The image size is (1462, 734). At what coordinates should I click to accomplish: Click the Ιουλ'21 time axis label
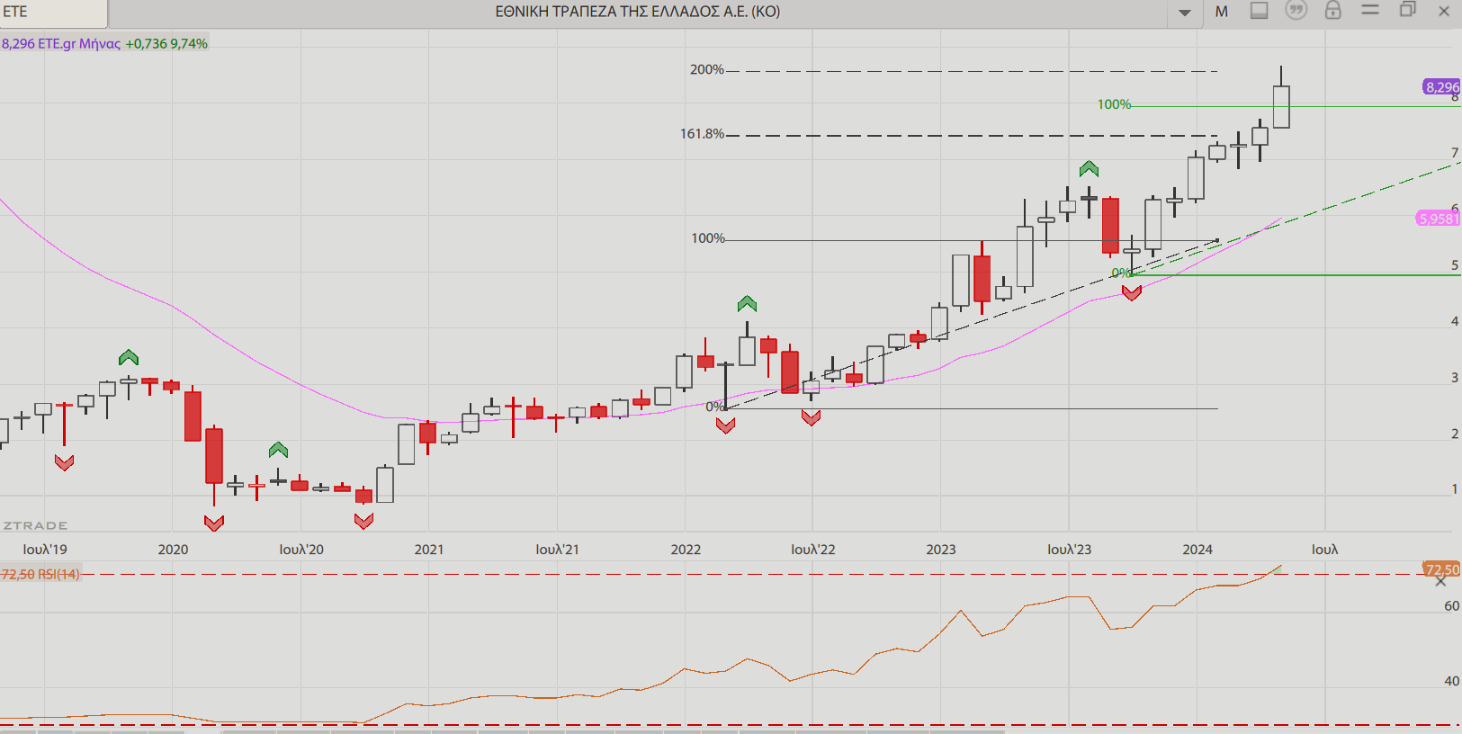(x=557, y=550)
